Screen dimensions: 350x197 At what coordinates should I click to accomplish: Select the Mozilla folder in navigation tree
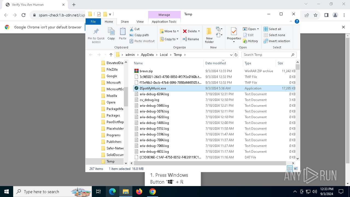(x=112, y=96)
